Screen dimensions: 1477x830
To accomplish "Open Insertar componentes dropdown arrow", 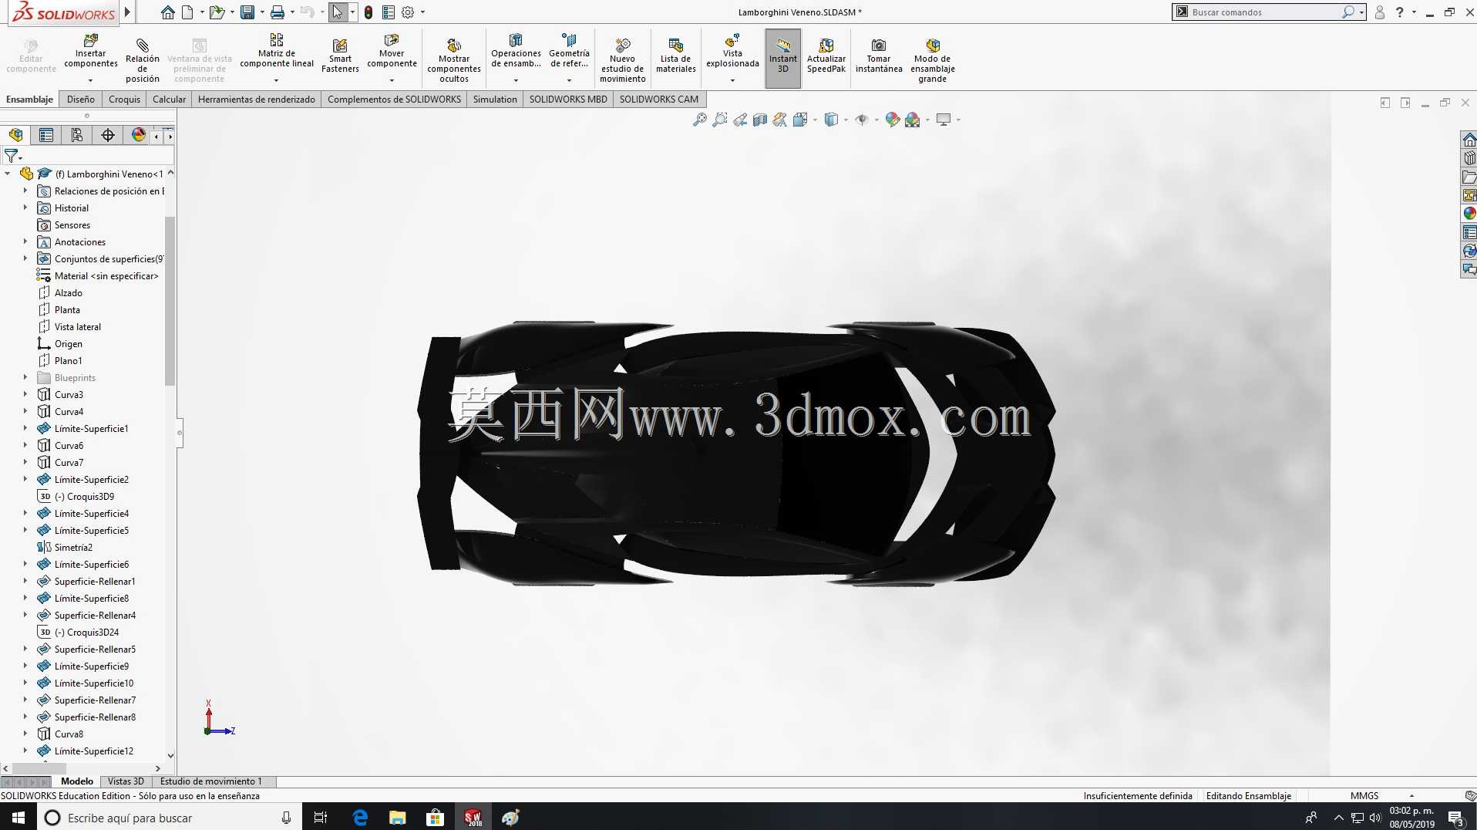I will [x=91, y=80].
